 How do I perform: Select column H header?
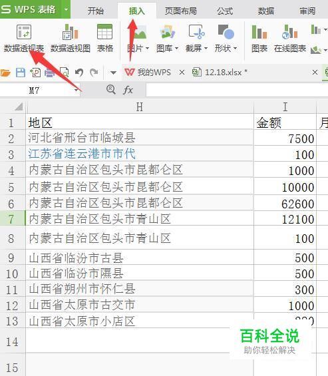(140, 107)
